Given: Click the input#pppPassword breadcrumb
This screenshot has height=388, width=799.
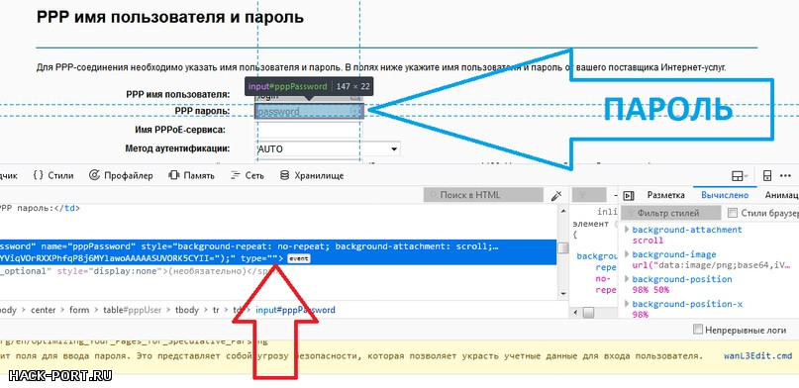Looking at the screenshot, I should pyautogui.click(x=296, y=310).
